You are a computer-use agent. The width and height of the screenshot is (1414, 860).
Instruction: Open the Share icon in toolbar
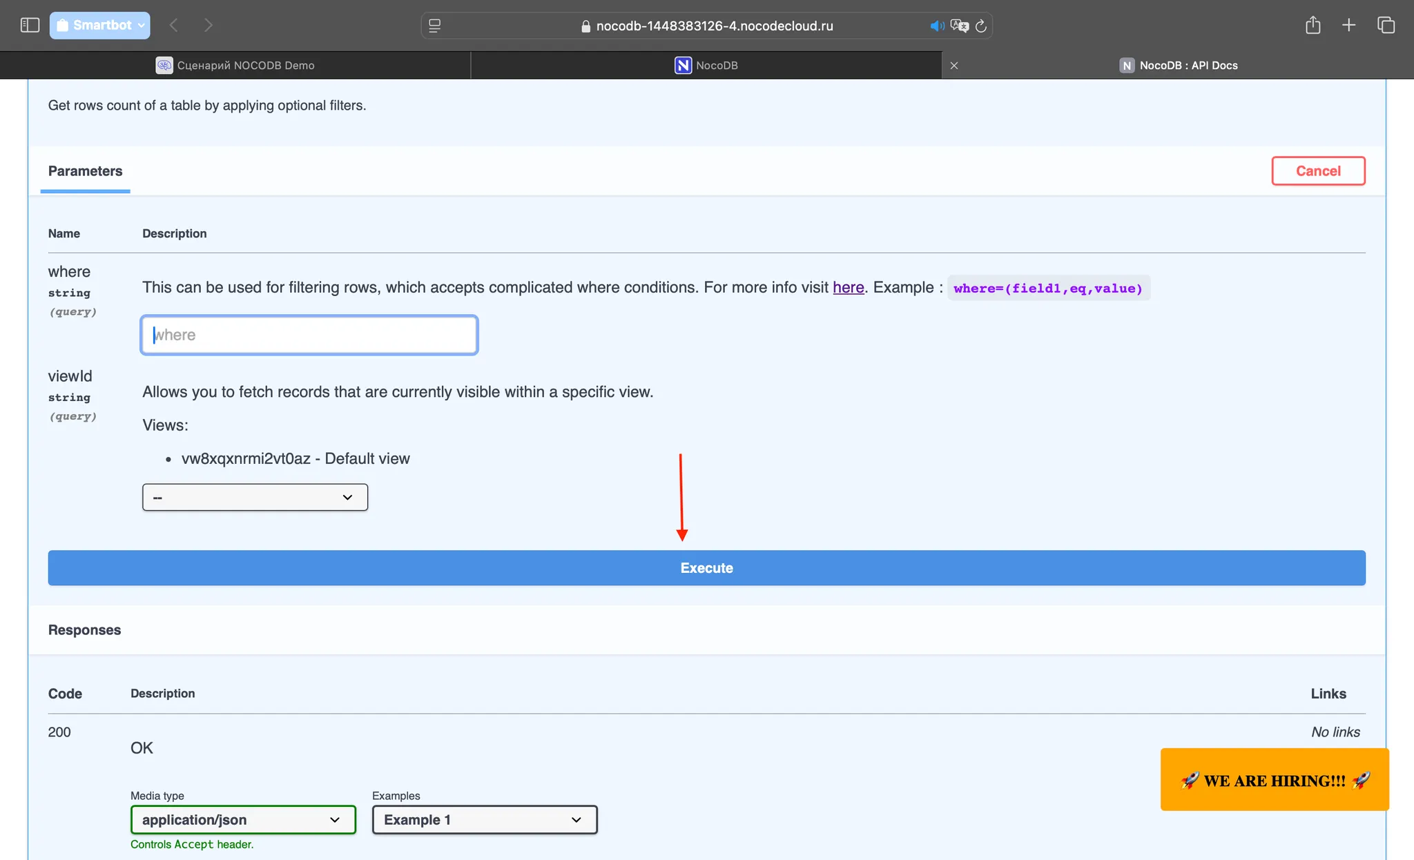pyautogui.click(x=1313, y=26)
